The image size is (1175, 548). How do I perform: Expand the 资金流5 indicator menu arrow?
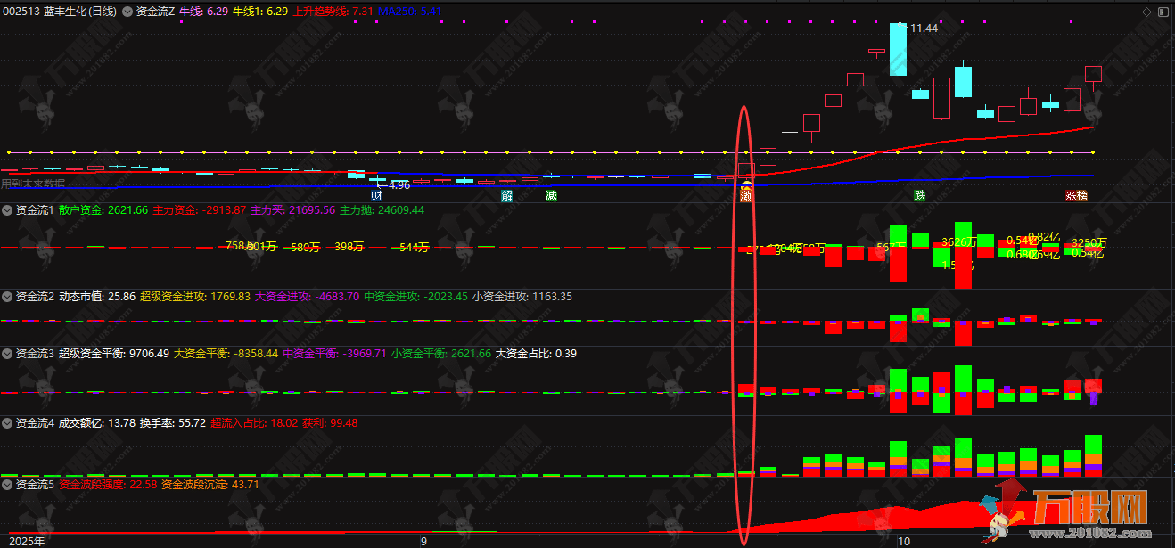[8, 484]
